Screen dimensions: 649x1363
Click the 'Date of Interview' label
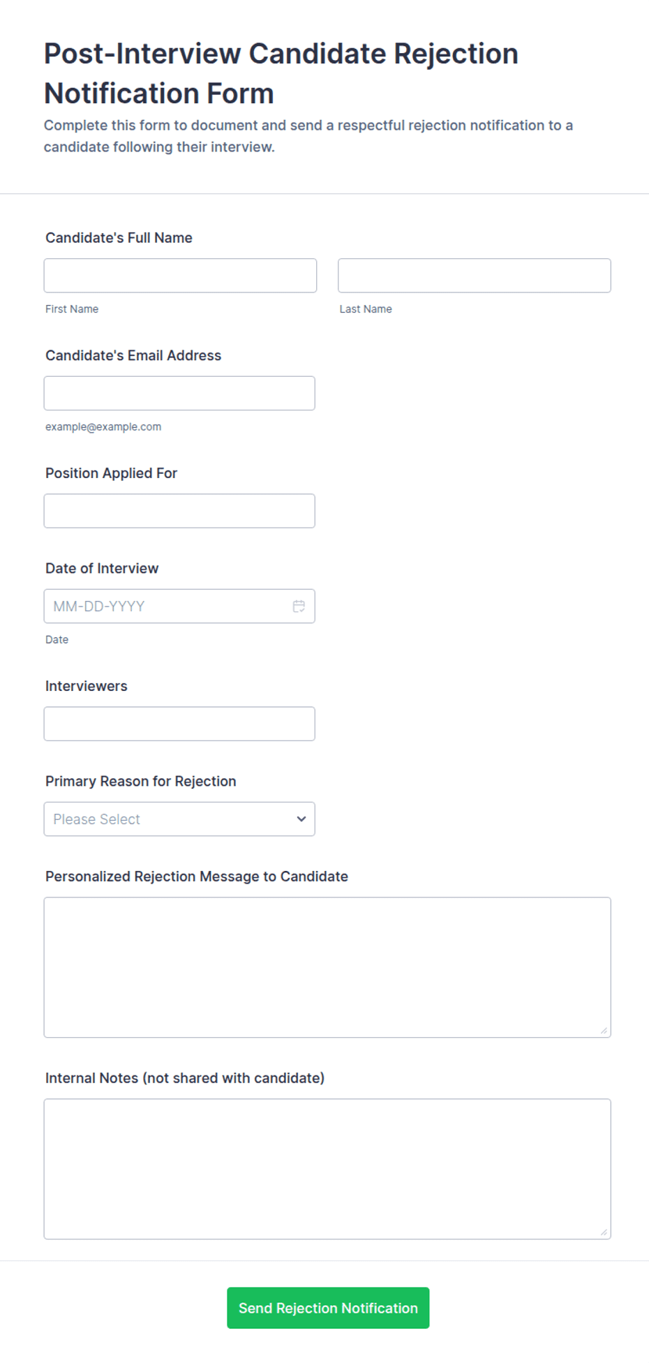pos(102,568)
